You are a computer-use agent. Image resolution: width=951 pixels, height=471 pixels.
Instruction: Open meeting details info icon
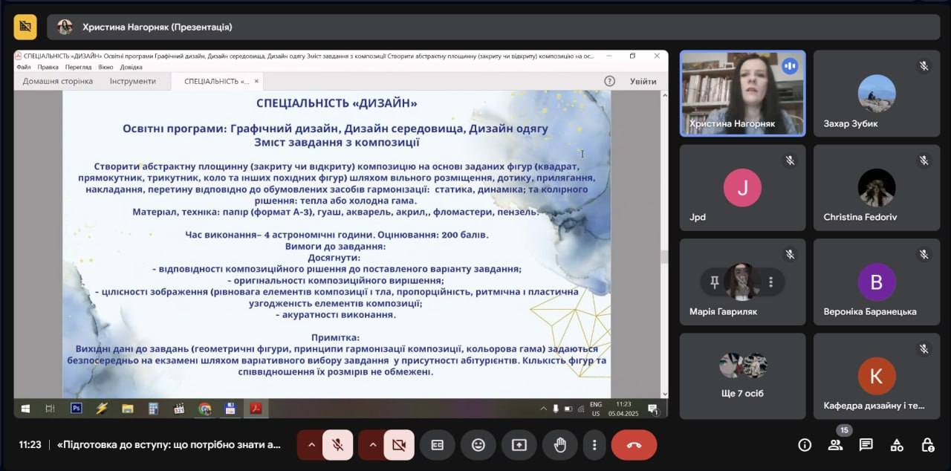tap(805, 445)
